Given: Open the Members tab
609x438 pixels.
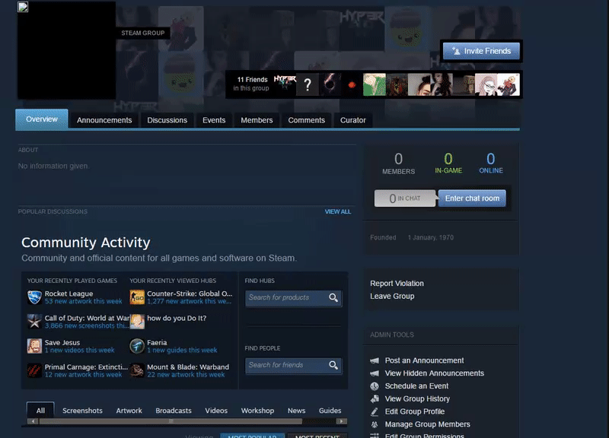Looking at the screenshot, I should pos(257,120).
